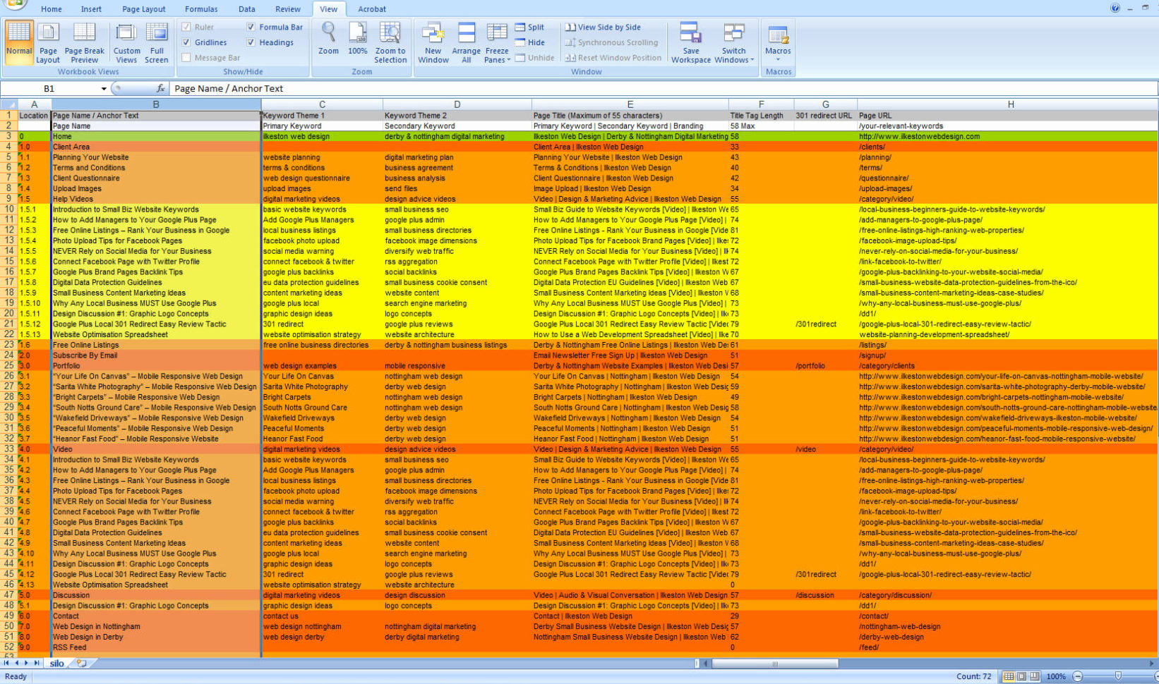Select the Arrange All icon
This screenshot has height=684, width=1159.
click(x=466, y=41)
